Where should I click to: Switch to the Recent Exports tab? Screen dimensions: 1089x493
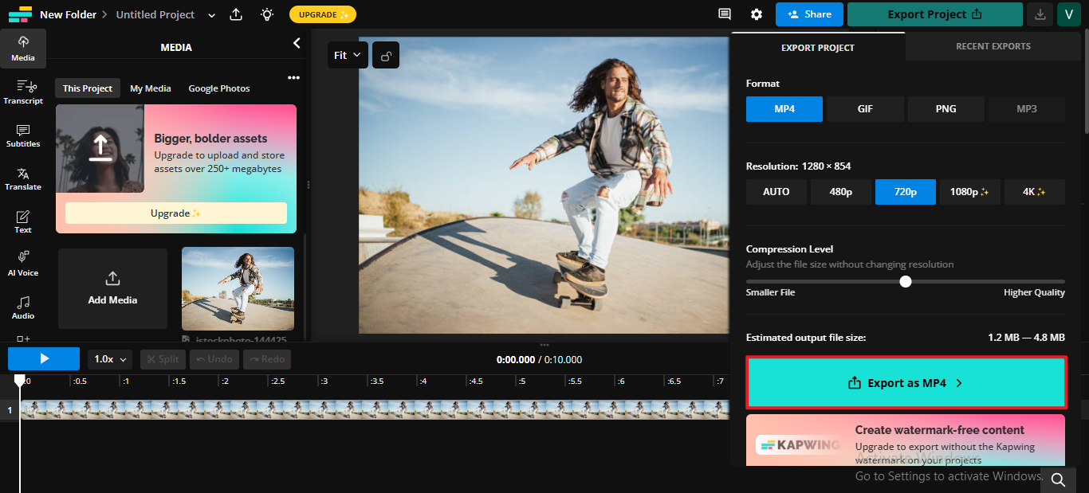(x=993, y=45)
